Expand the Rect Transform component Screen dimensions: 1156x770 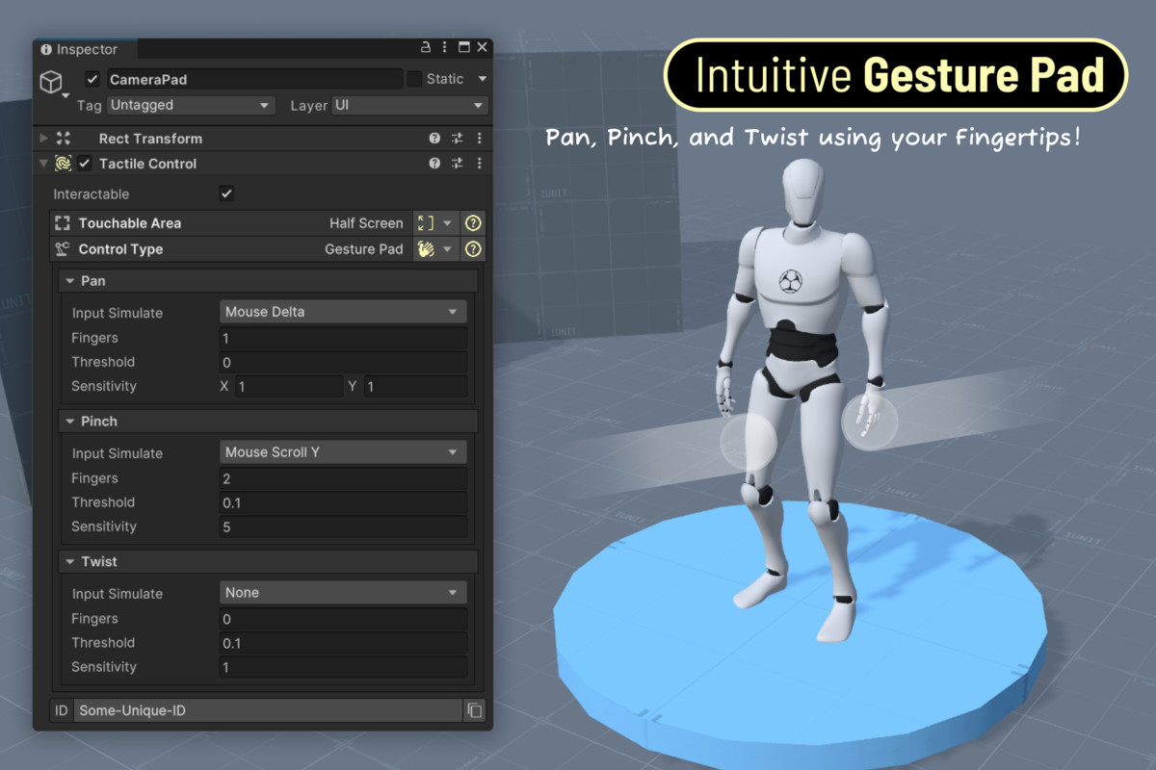coord(43,139)
